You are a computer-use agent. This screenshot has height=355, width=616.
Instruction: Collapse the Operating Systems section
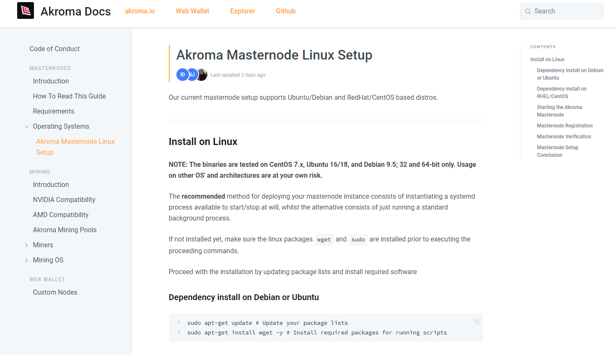(27, 127)
